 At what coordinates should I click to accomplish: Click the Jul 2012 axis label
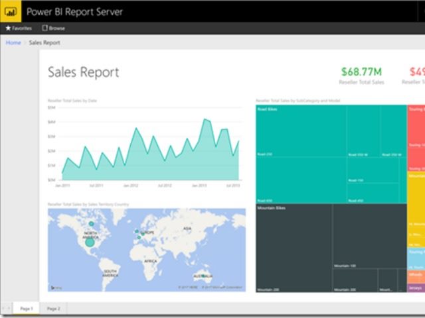coord(165,185)
